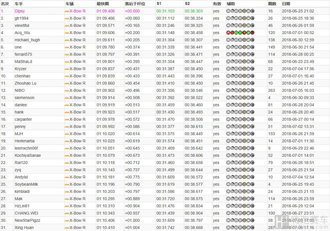Click the KTM logo in viewtiful's row
The height and width of the screenshot is (231, 330).
[x=67, y=26]
